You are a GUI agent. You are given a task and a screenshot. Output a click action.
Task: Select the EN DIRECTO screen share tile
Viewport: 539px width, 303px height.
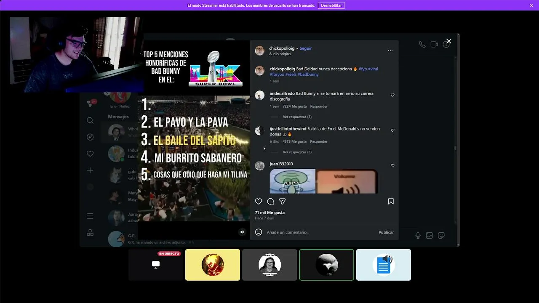coord(156,265)
